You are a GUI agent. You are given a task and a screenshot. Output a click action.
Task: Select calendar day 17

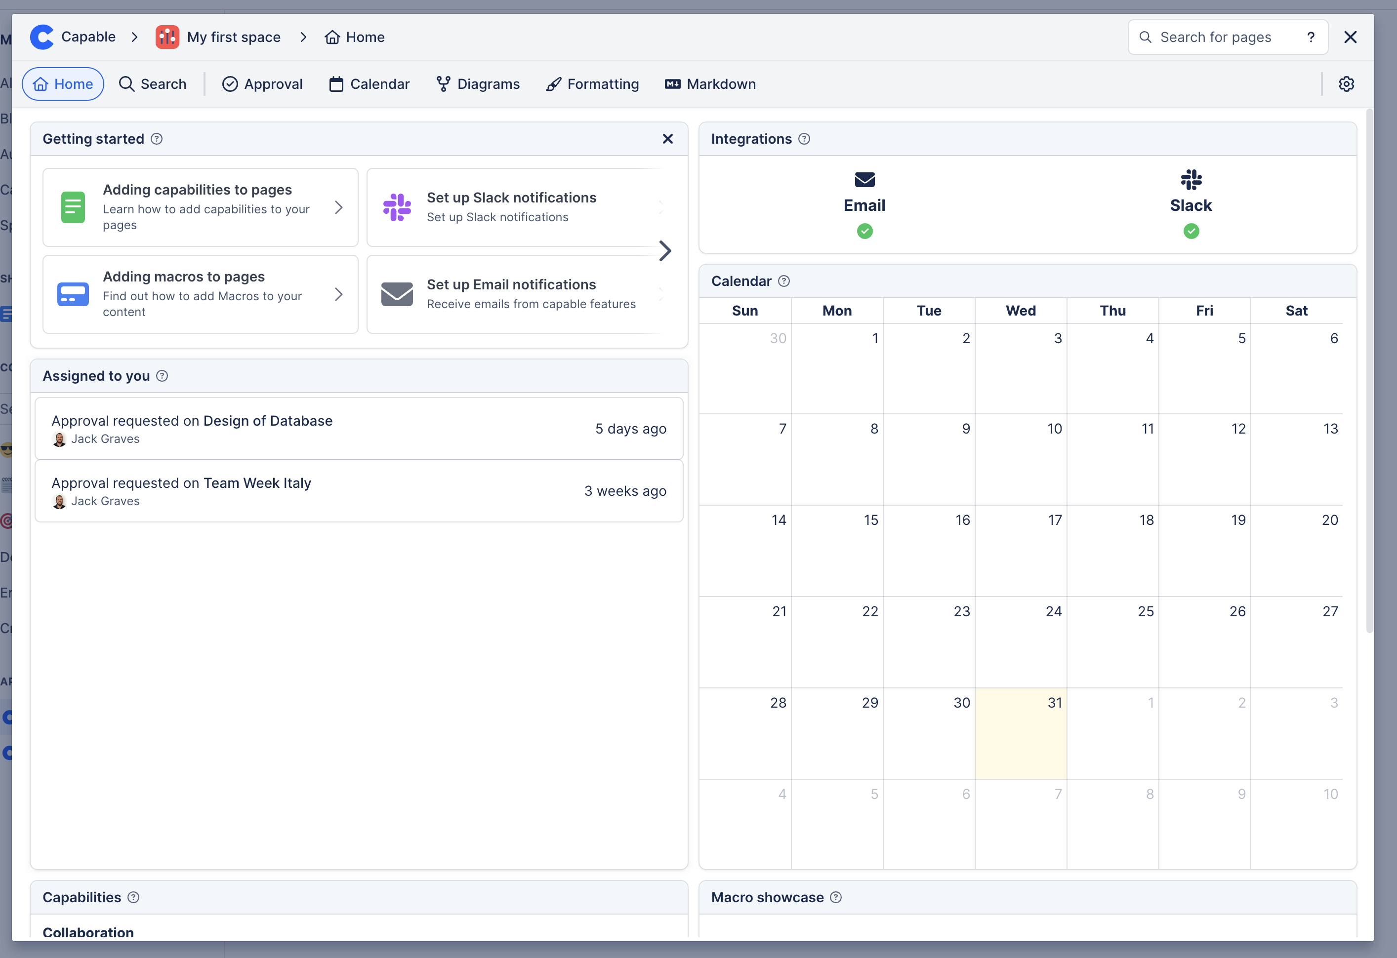pyautogui.click(x=1021, y=551)
